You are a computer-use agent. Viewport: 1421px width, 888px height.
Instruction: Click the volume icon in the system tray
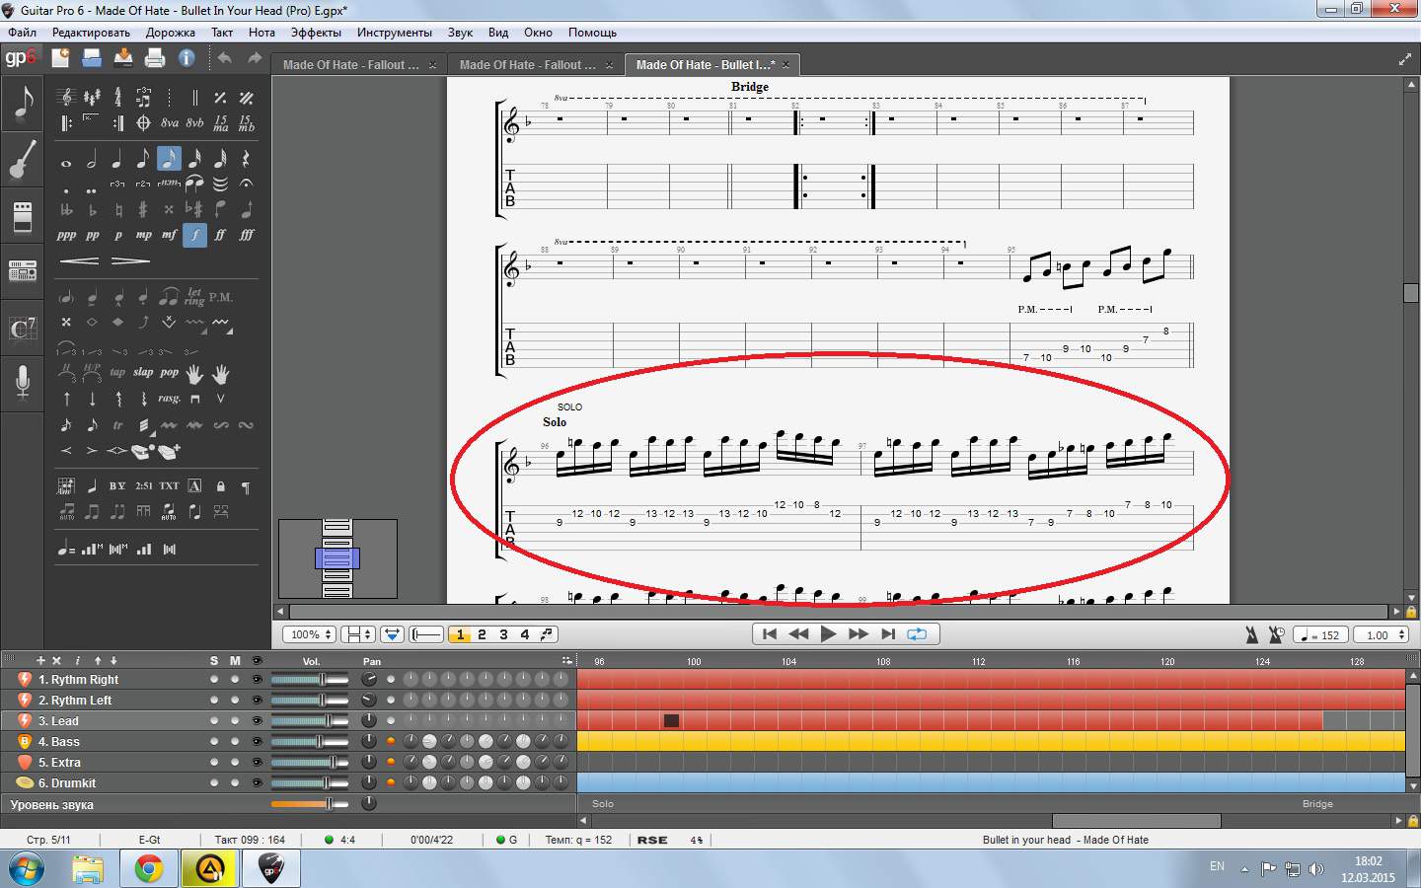pos(1315,869)
